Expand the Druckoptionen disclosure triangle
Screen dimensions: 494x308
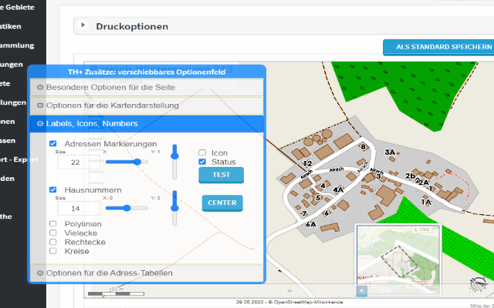click(x=83, y=25)
